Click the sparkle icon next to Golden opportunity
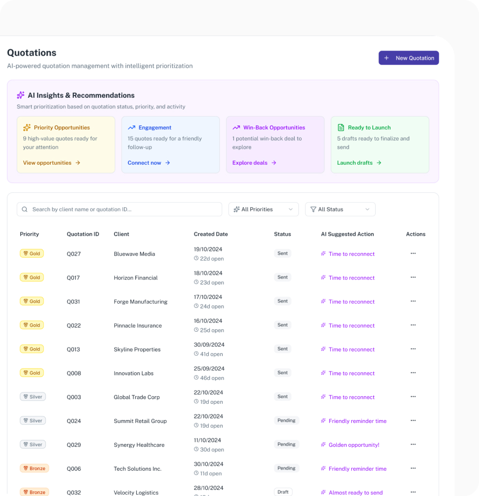Screen dimensions: 479x496 [323, 445]
